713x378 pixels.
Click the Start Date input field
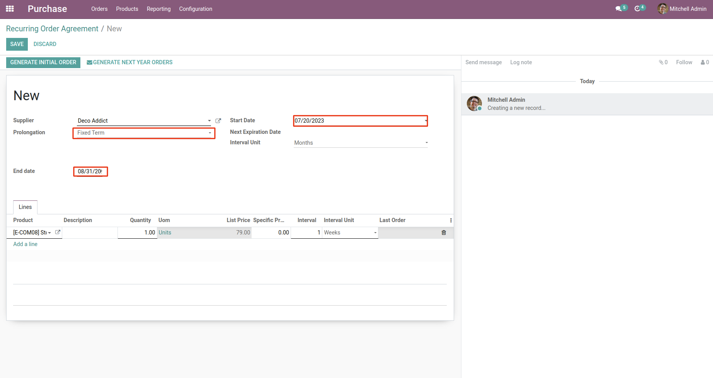click(x=357, y=121)
